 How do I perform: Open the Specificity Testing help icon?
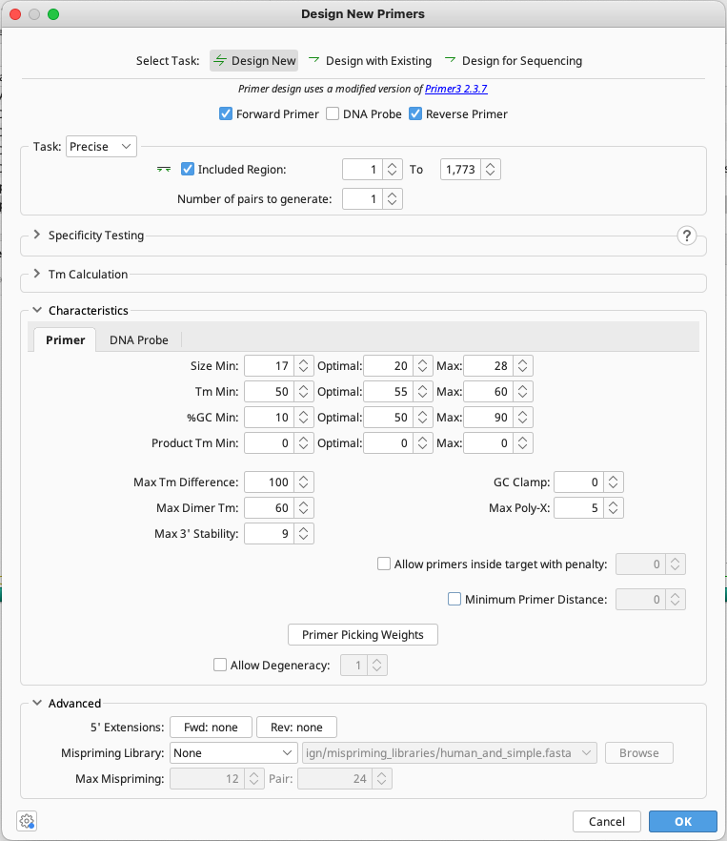(687, 236)
